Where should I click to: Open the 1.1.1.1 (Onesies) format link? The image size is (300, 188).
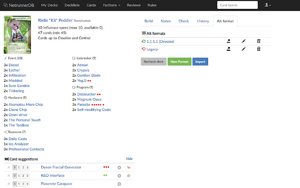click(160, 41)
